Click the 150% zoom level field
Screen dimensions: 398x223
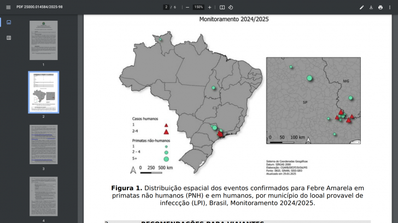[198, 7]
